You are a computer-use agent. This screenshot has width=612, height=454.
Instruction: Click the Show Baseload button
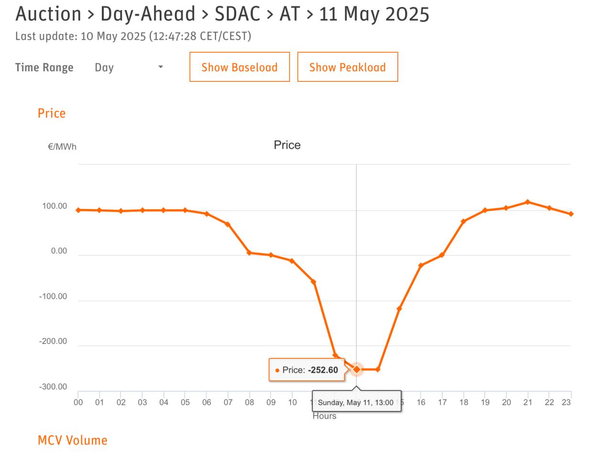[x=240, y=67]
